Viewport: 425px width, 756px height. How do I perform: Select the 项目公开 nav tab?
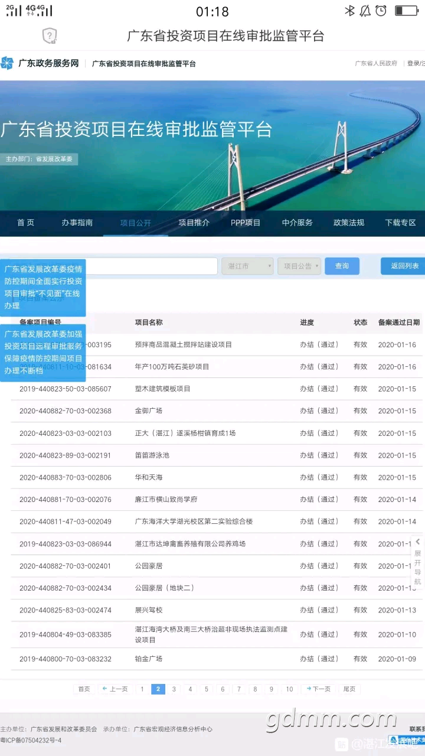[136, 223]
